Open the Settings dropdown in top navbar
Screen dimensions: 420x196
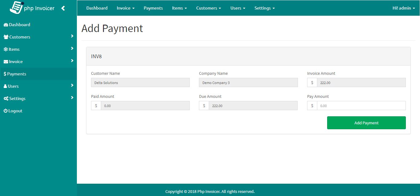tap(265, 8)
